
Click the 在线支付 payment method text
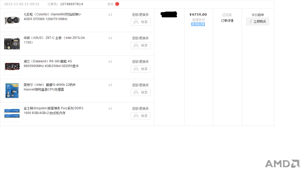tap(198, 20)
